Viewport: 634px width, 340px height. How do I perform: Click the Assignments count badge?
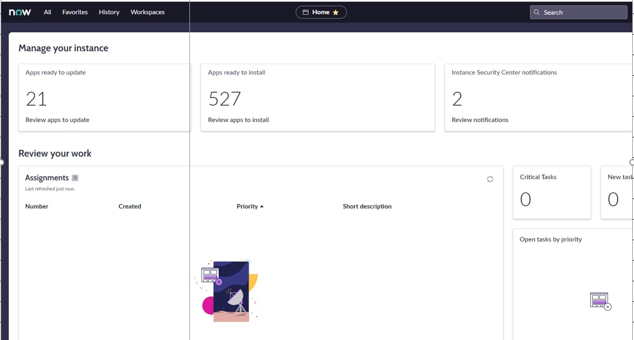(75, 178)
